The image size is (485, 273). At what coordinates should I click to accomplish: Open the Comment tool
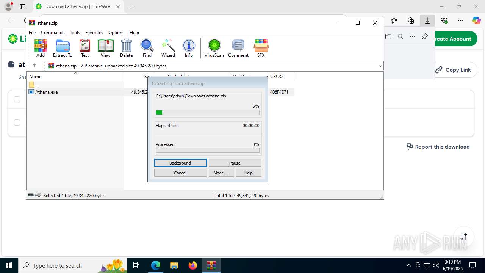238,48
